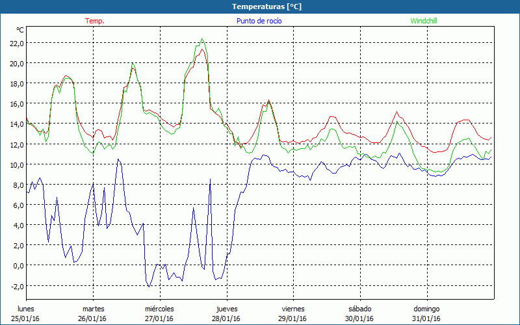
Task: Click the red Temp. legend label
Action: coord(95,21)
